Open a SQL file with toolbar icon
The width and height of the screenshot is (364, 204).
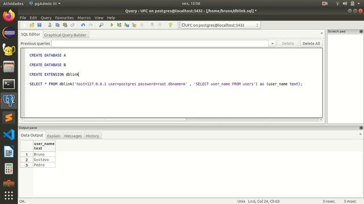(x=32, y=25)
